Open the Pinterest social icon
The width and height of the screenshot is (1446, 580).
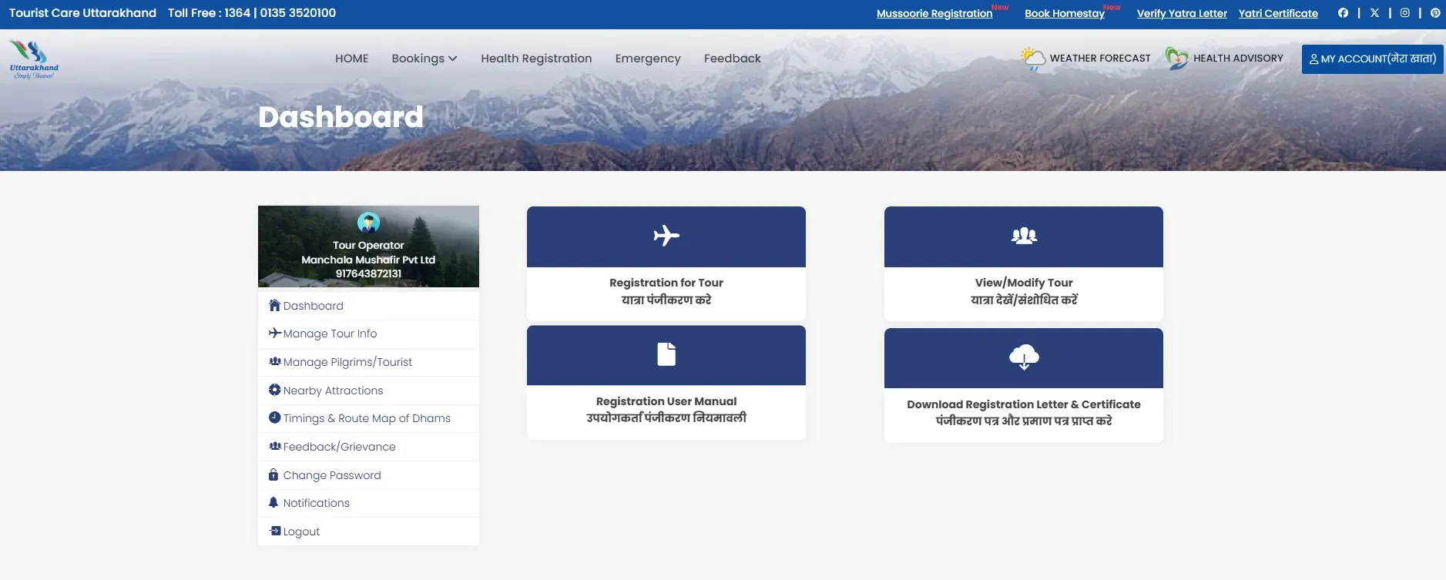click(x=1435, y=13)
